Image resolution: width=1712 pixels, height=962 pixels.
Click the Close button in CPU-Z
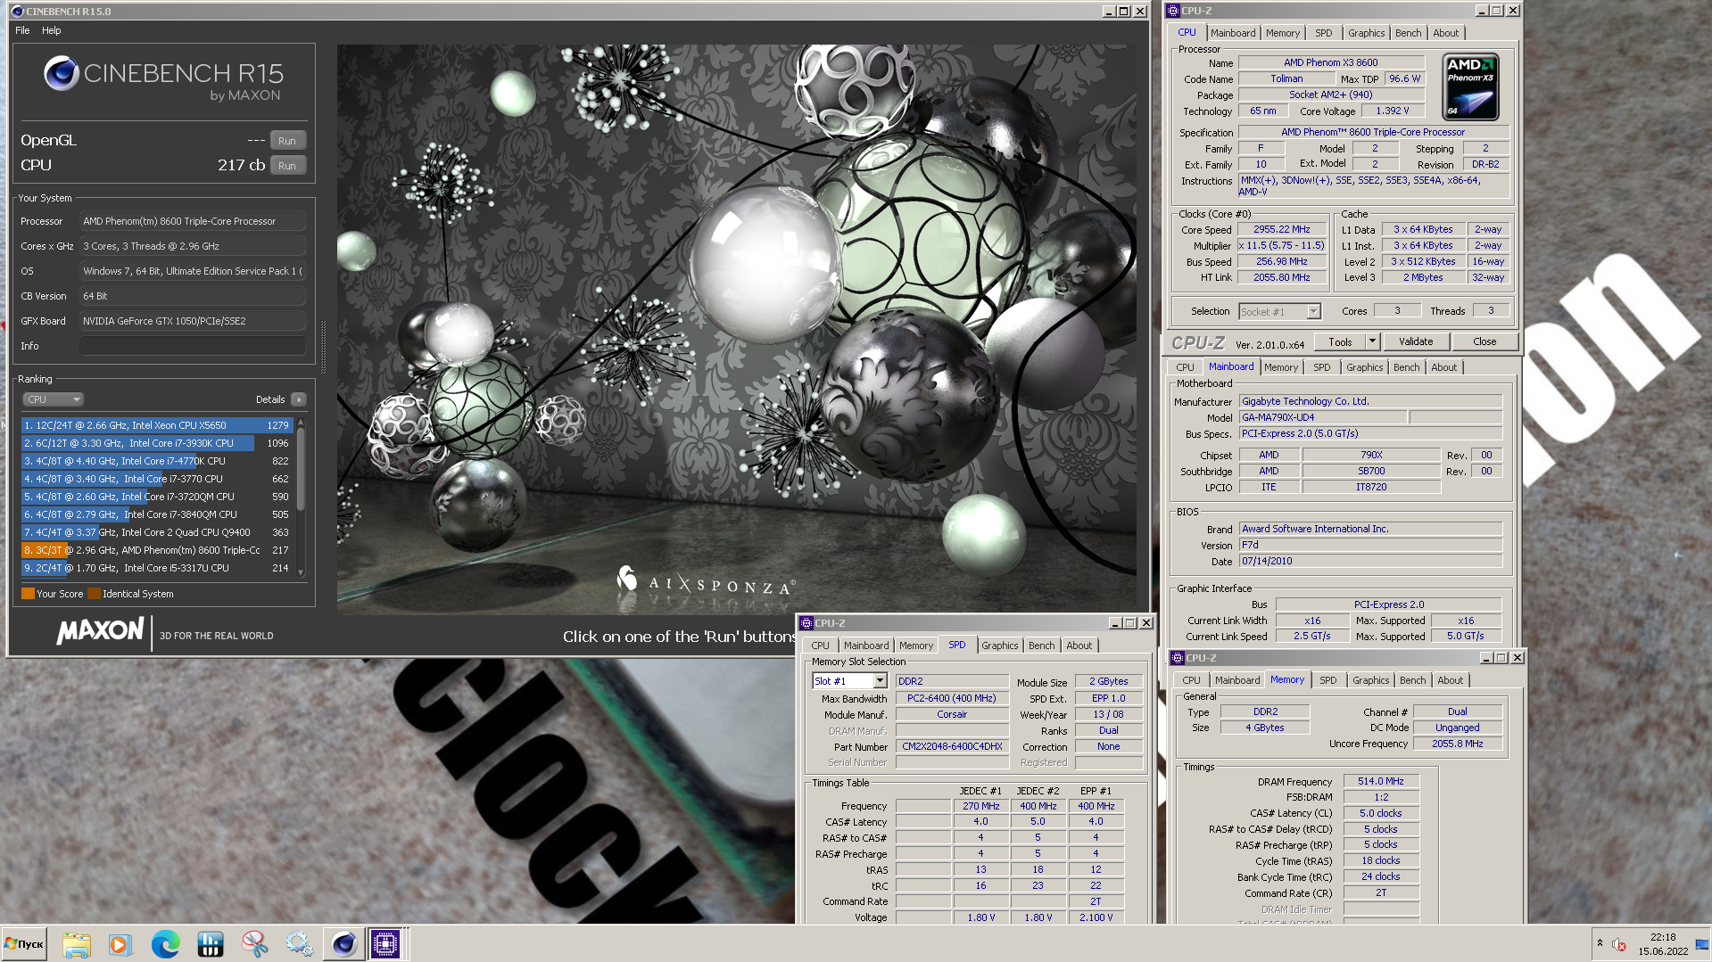pyautogui.click(x=1485, y=341)
